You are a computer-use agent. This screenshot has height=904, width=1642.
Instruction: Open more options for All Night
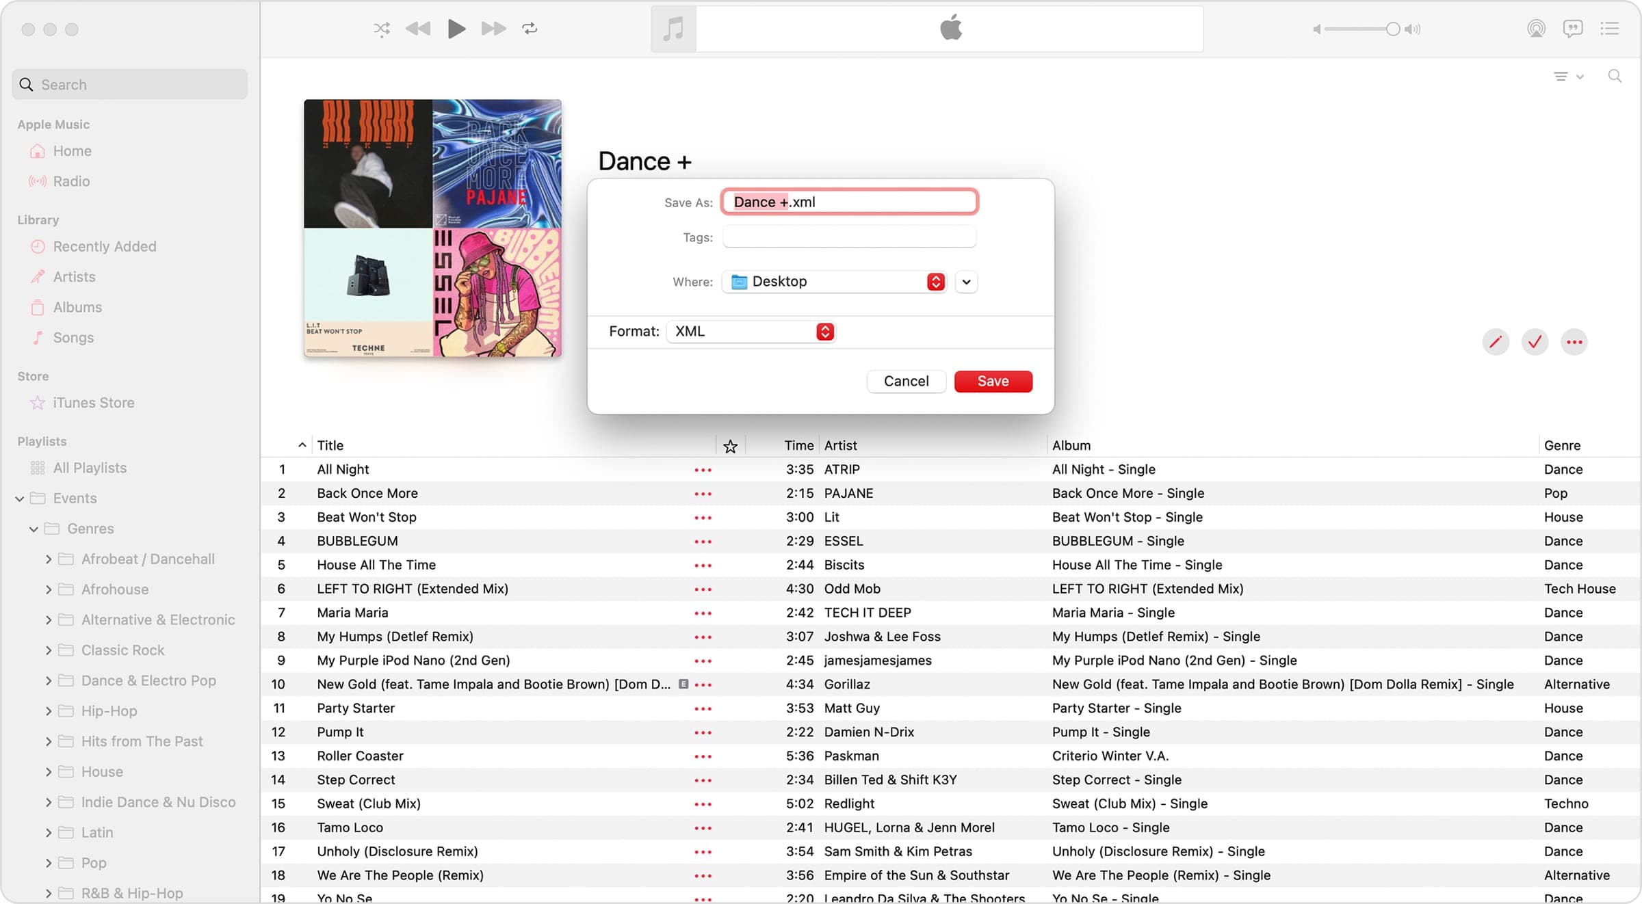tap(703, 470)
